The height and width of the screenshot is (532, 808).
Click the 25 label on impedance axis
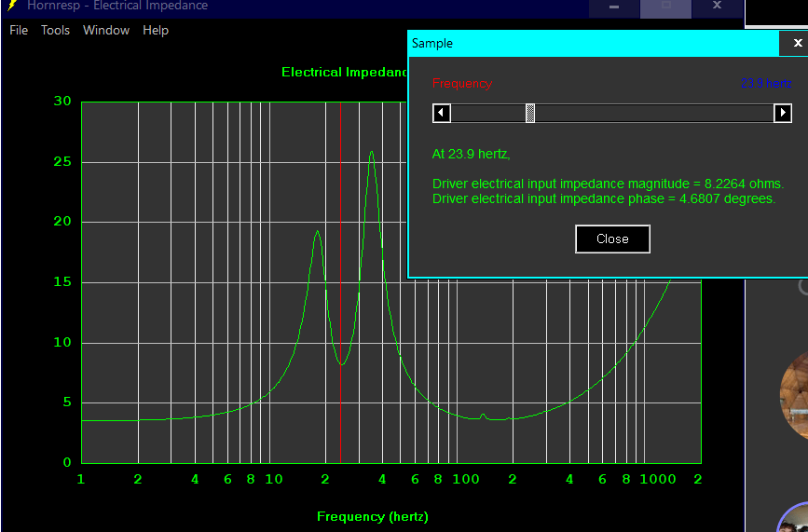62,162
